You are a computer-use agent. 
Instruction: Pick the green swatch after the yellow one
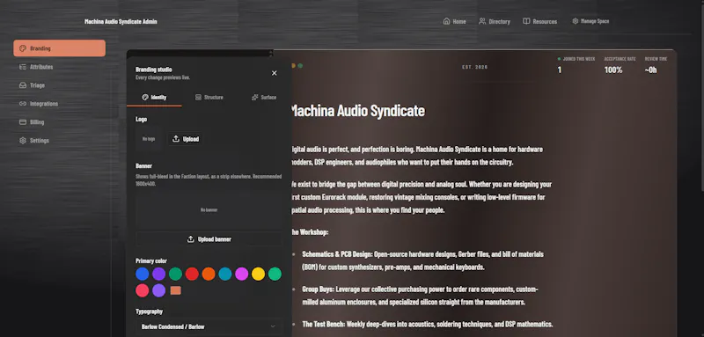tap(275, 275)
